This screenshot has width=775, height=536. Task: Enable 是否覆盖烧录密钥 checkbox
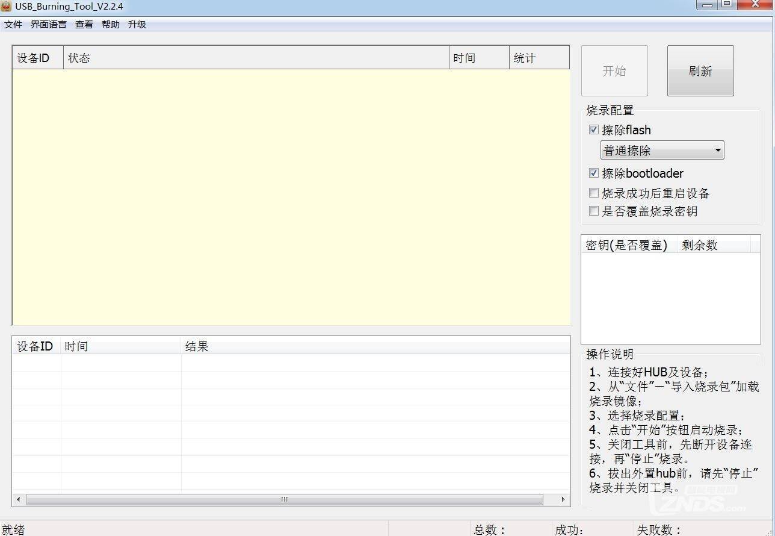(594, 211)
